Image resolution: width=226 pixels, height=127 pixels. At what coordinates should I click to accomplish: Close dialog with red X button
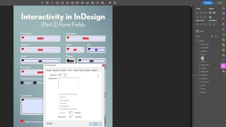103,65
